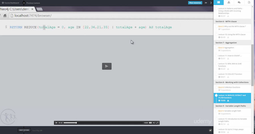
Task: Open Quiz 3: Aggregation
Action: click(x=226, y=48)
